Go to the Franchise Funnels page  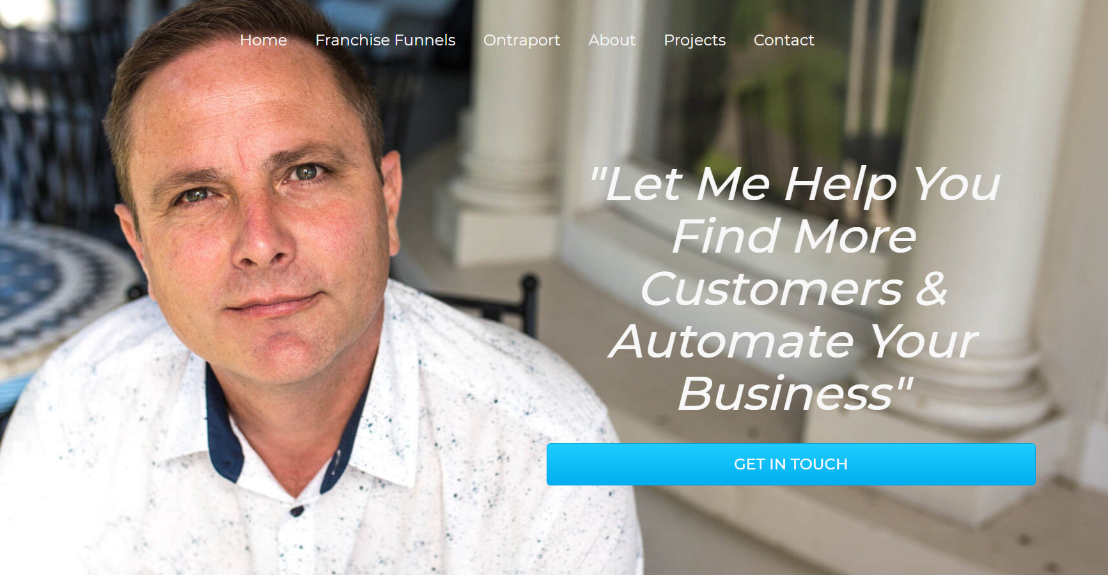[x=385, y=40]
